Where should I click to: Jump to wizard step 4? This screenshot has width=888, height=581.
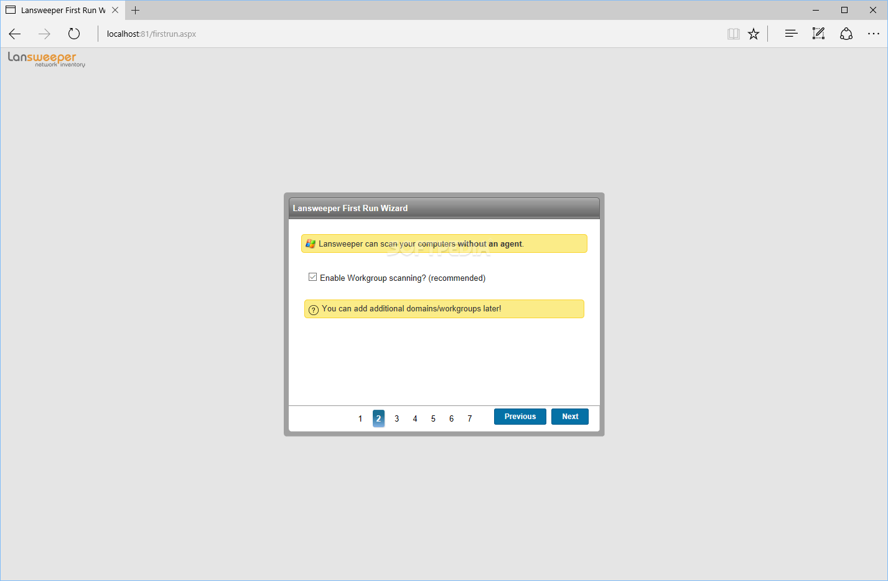click(x=415, y=418)
